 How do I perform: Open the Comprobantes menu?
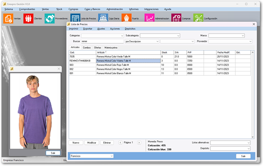pyautogui.click(x=27, y=9)
